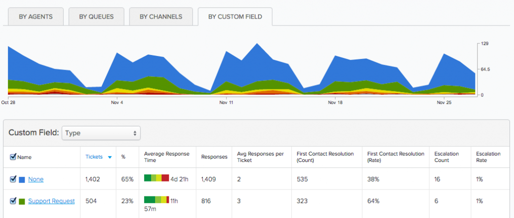Click the blue None color swatch
Screen dimensions: 514x218
pos(22,179)
